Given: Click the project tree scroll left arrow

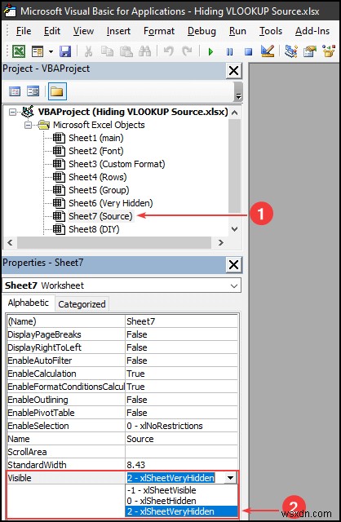Looking at the screenshot, I should click(x=10, y=242).
